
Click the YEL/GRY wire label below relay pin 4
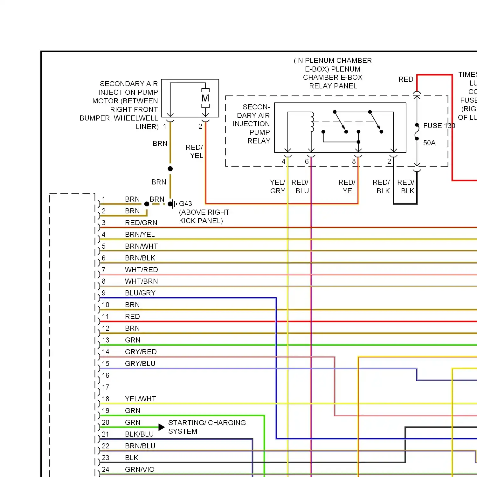point(278,186)
